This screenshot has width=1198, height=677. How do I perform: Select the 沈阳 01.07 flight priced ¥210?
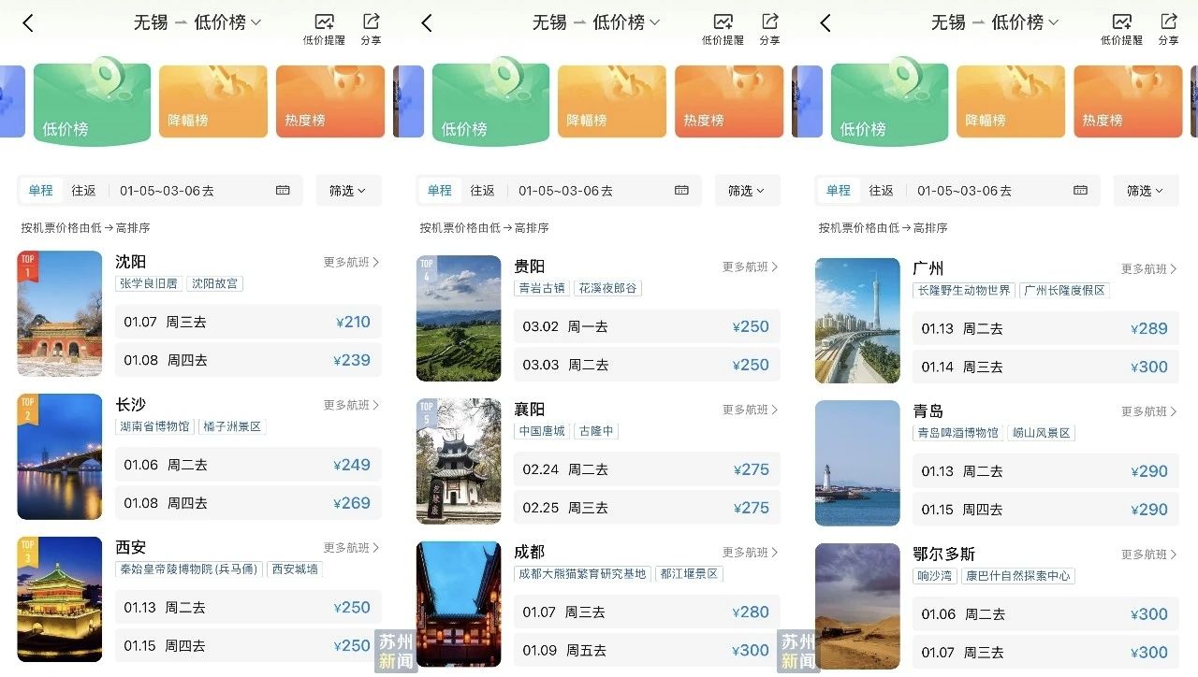[248, 322]
